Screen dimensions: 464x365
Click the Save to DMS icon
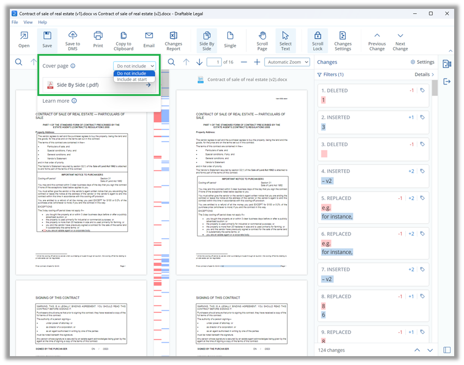tap(73, 39)
